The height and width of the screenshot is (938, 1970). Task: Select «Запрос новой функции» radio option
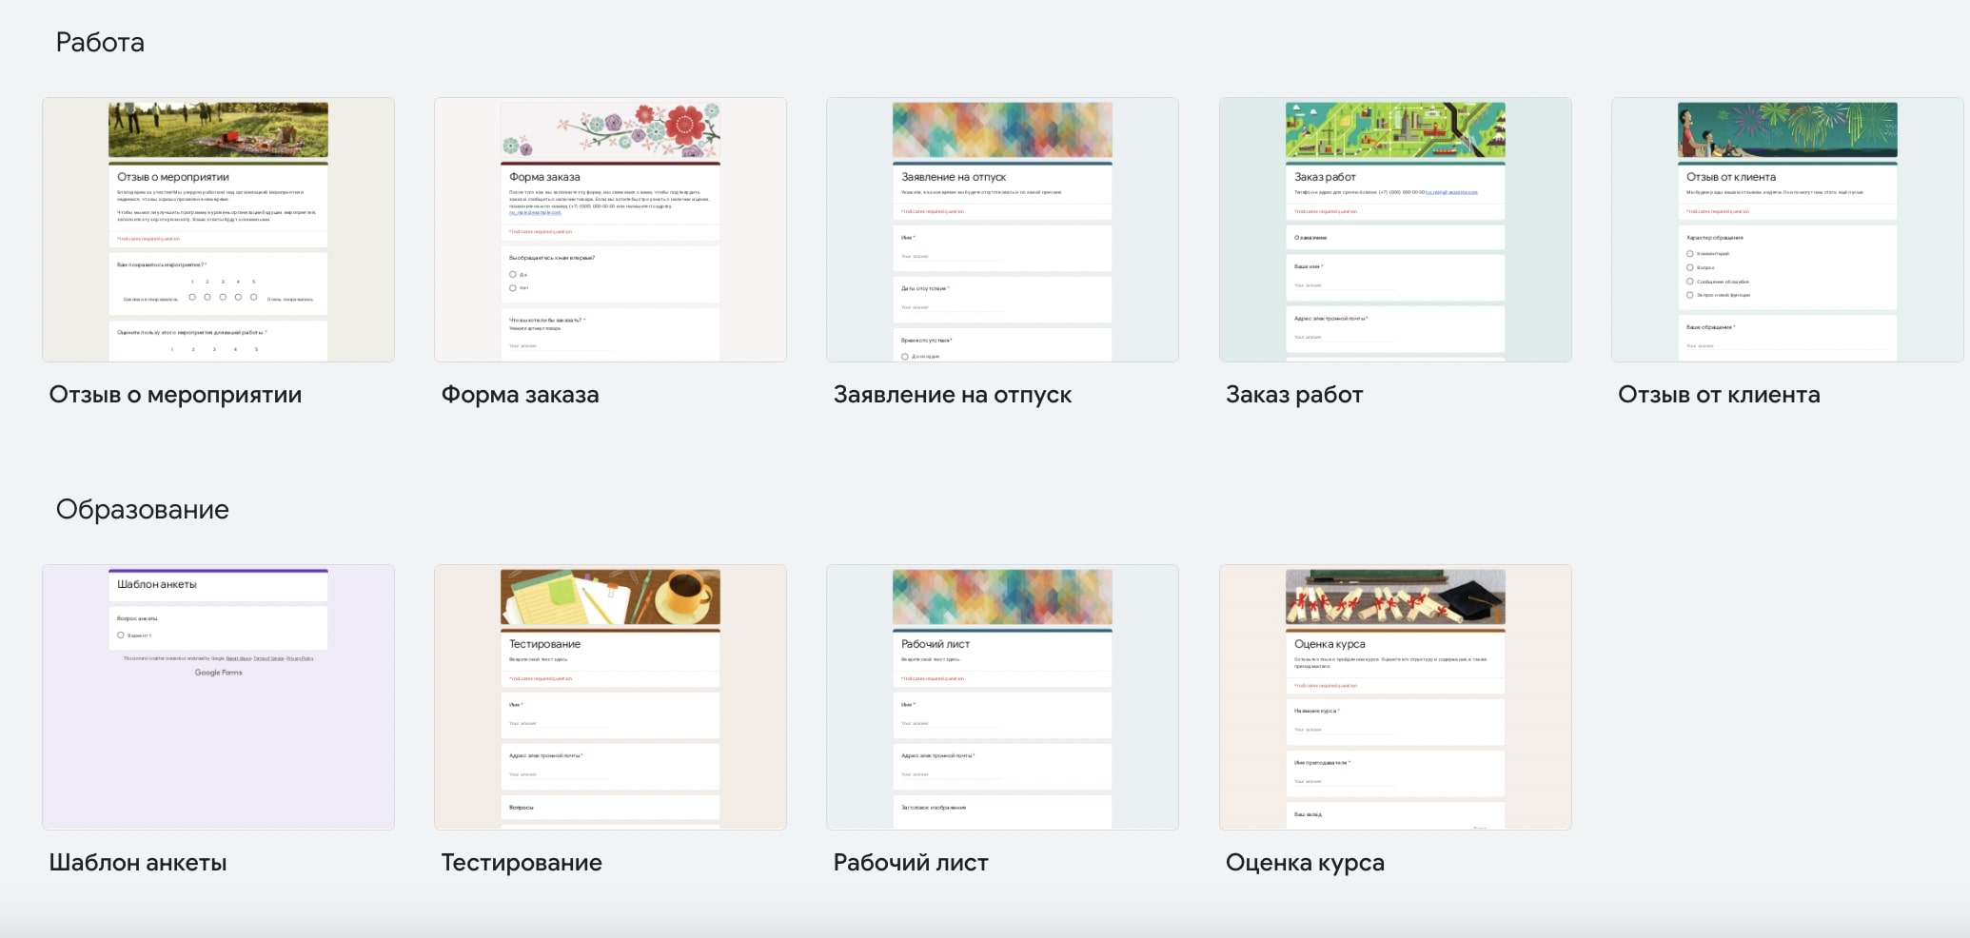point(1687,296)
